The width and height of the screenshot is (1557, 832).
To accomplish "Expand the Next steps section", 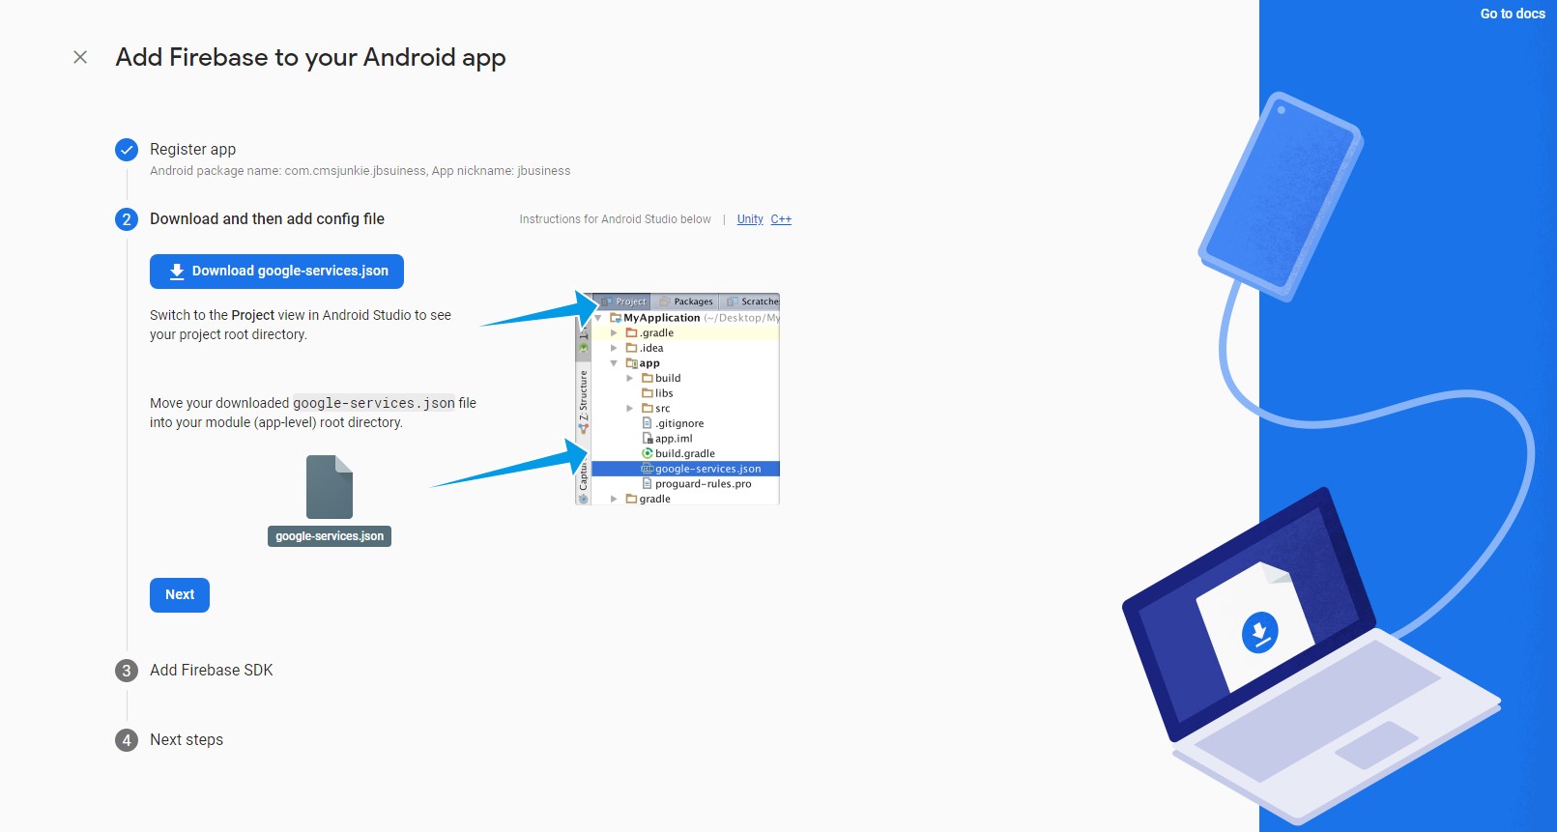I will click(187, 740).
